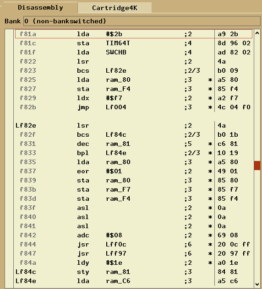Image resolution: width=262 pixels, height=289 pixels.
Task: Click the Bank 0 (non-bankswitched) field
Action: 142,21
